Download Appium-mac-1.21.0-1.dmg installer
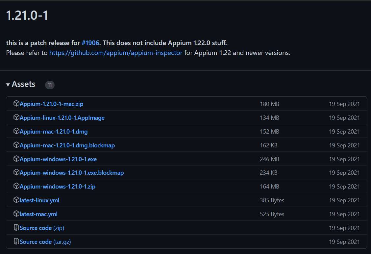This screenshot has height=254, width=371. click(x=54, y=132)
